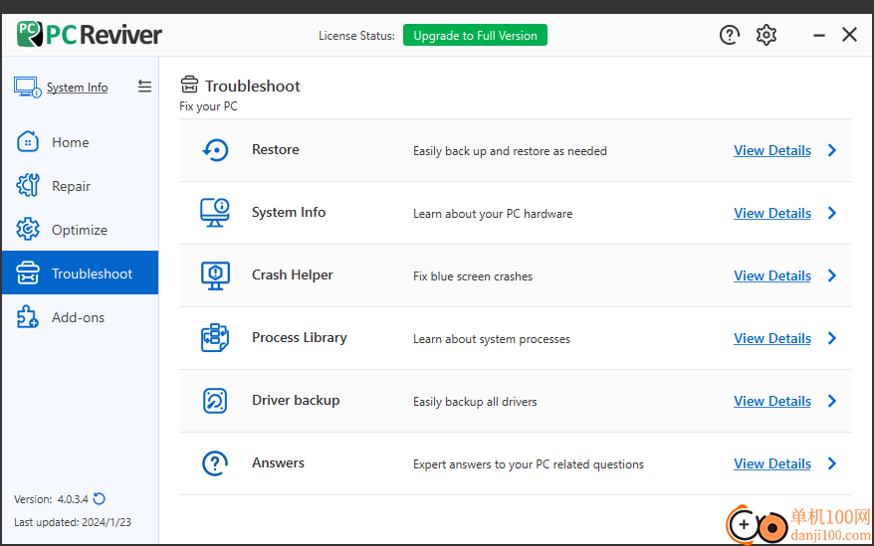
Task: Open View Details for Process Library
Action: tap(772, 338)
